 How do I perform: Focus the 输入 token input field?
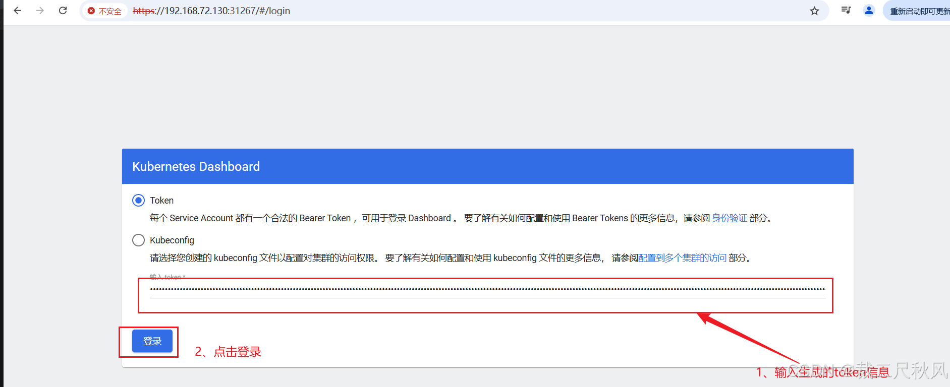point(487,289)
